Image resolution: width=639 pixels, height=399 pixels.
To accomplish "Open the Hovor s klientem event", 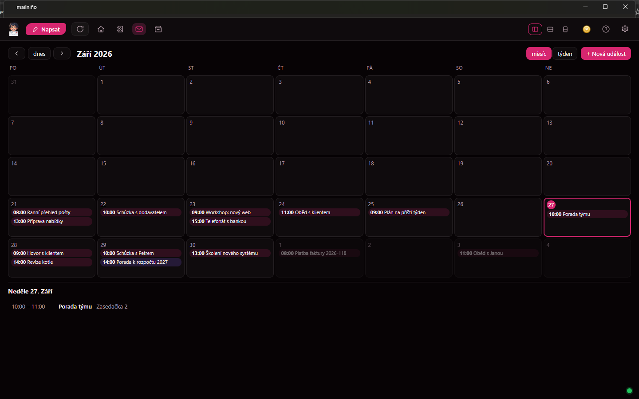I will [51, 254].
